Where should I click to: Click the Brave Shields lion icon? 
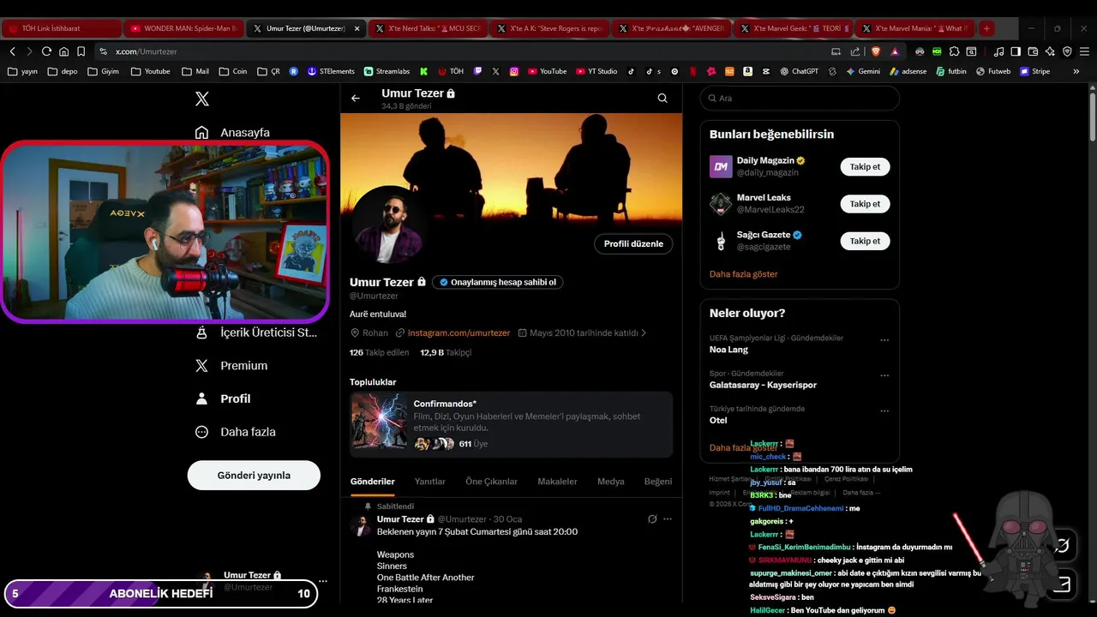click(877, 51)
